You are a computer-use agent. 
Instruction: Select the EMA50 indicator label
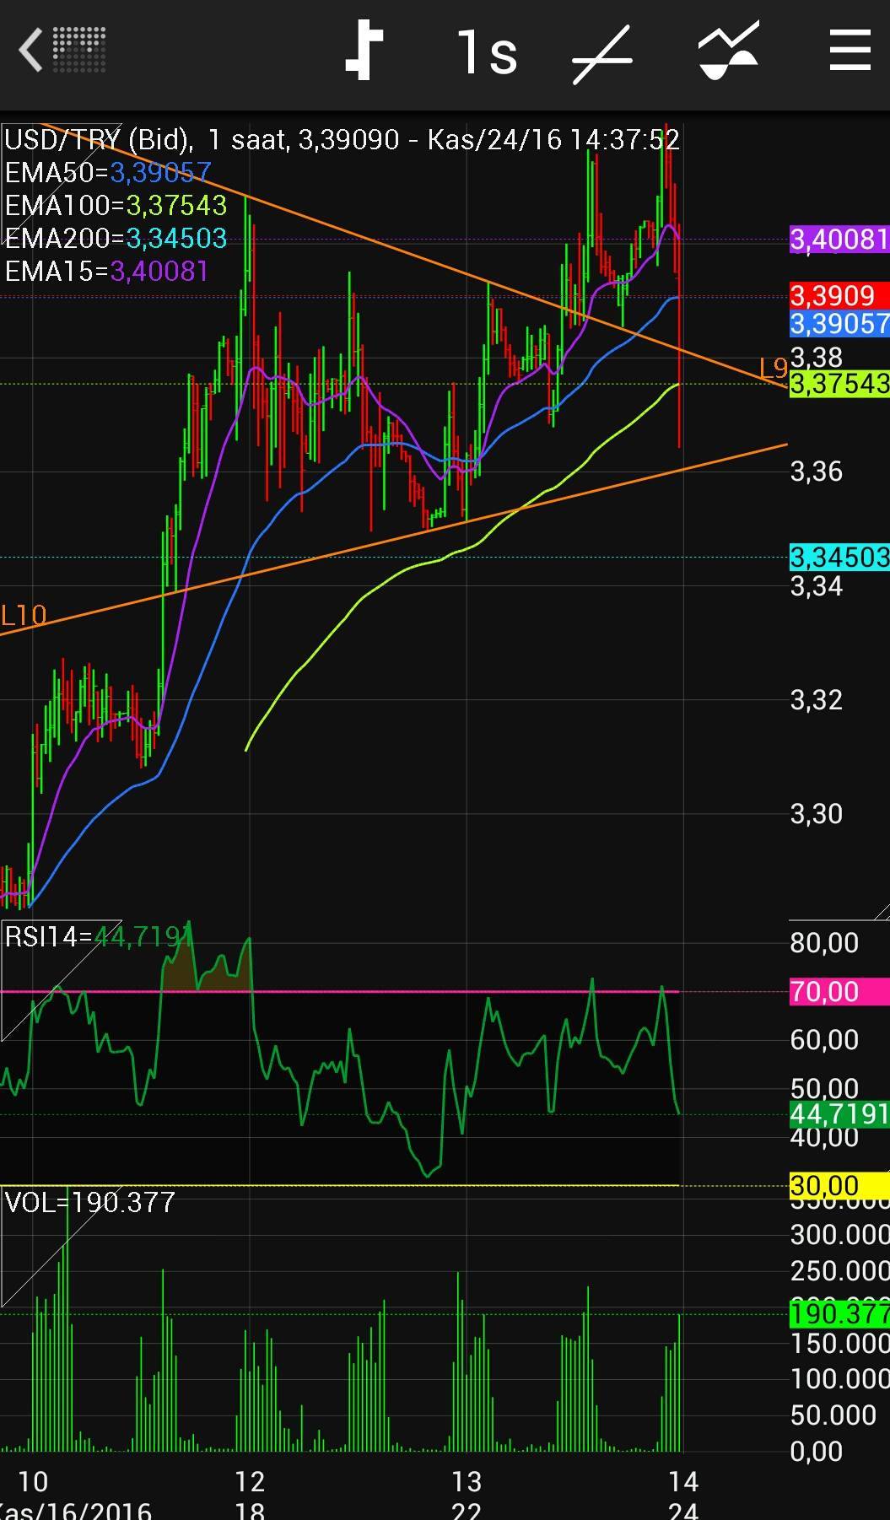pos(107,173)
